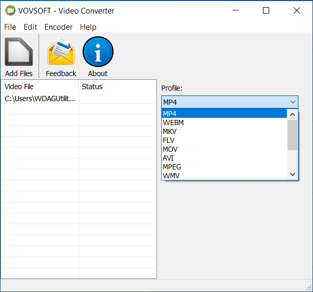This screenshot has height=292, width=313.
Task: Click the Status column header
Action: coord(117,87)
